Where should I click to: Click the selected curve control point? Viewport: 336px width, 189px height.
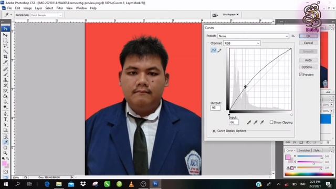point(245,87)
